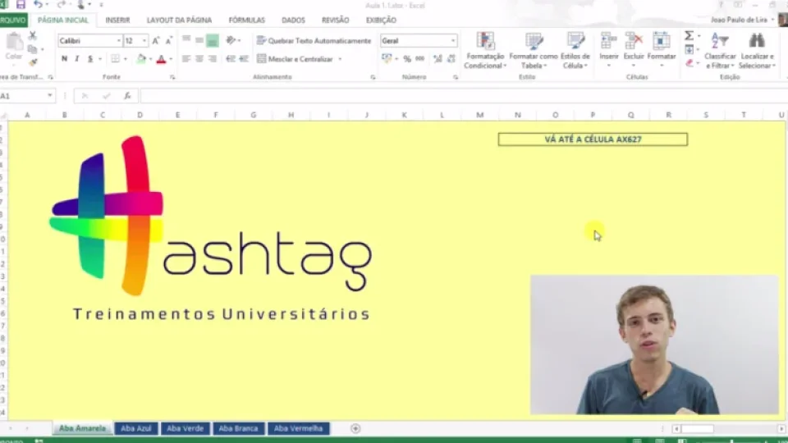Switch to DADOS ribbon tab
Viewport: 788px width, 443px height.
point(293,20)
